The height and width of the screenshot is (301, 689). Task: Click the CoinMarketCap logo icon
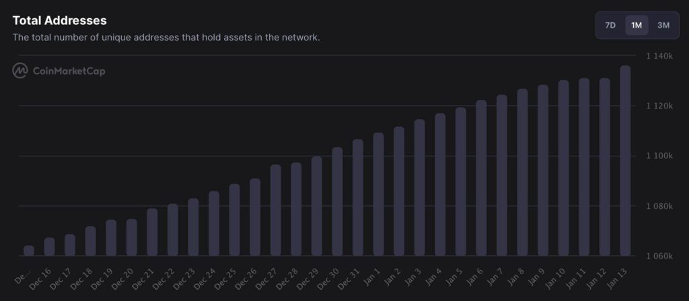[20, 71]
